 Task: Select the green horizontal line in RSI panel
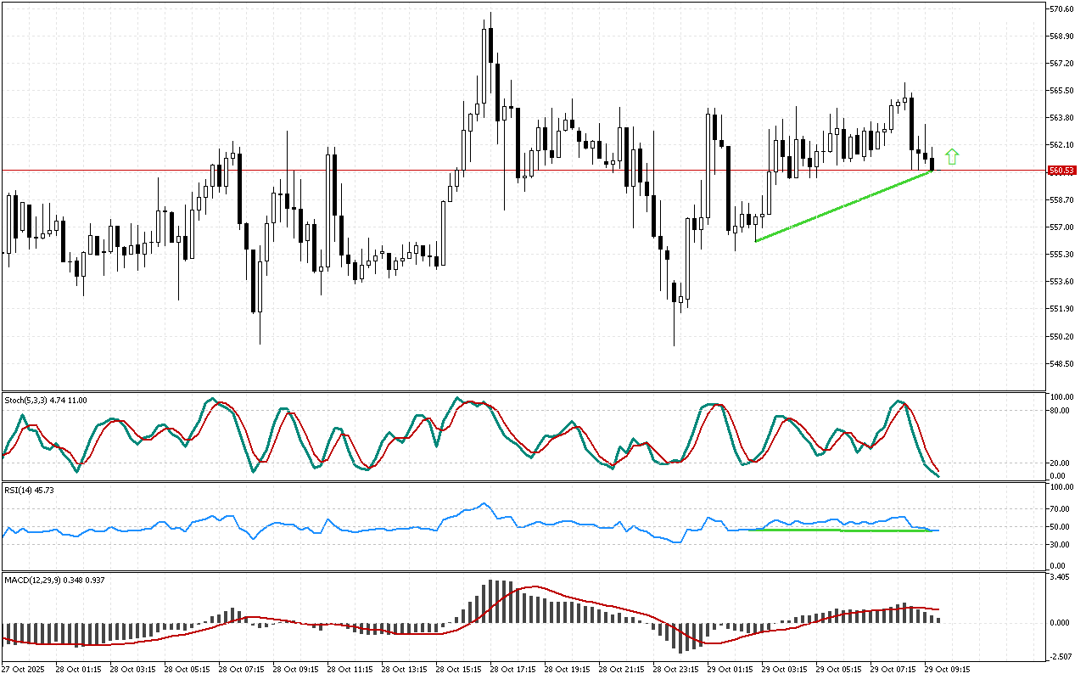coord(840,530)
